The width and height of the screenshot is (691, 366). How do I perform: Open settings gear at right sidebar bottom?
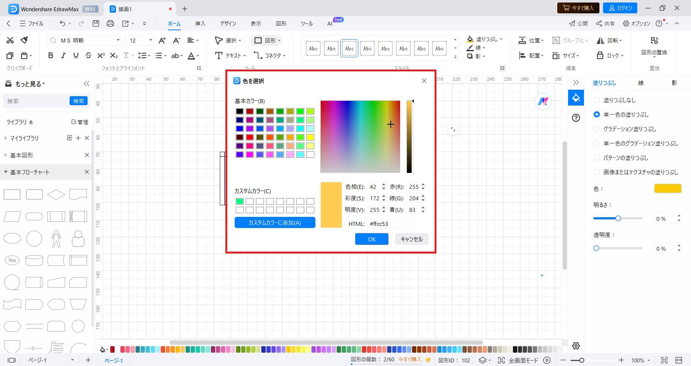coord(576,346)
